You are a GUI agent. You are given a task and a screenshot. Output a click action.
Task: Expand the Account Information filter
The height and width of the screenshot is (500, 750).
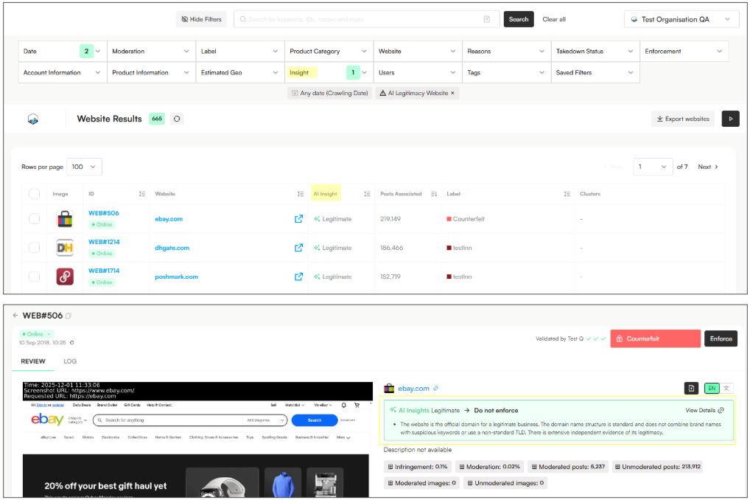[x=62, y=72]
